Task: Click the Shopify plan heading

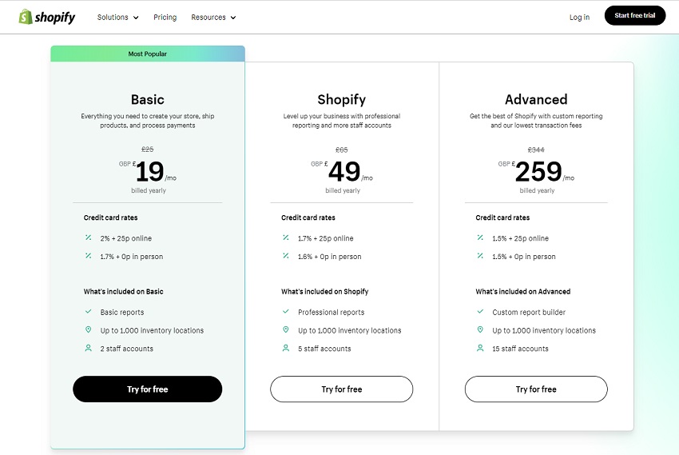Action: pos(342,99)
